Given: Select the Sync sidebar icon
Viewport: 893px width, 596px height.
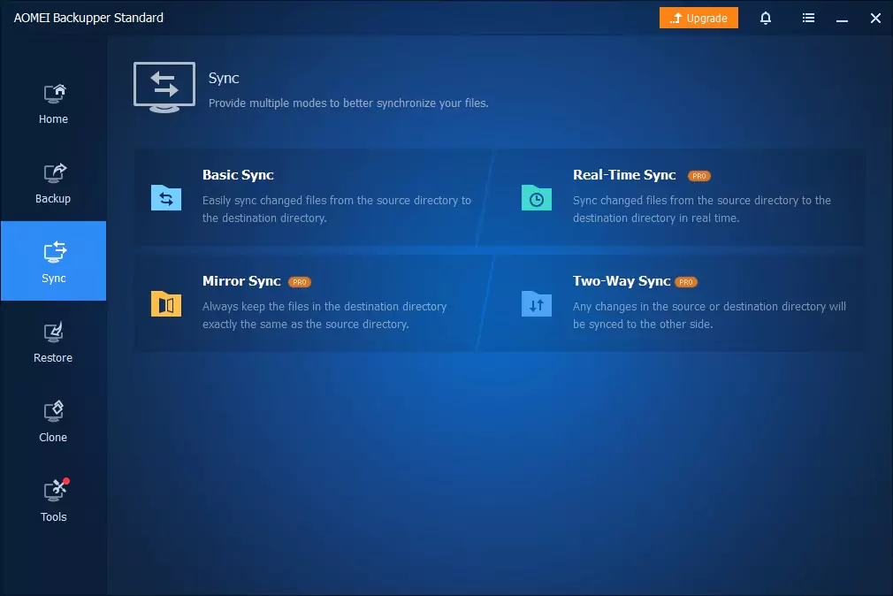Looking at the screenshot, I should point(54,252).
